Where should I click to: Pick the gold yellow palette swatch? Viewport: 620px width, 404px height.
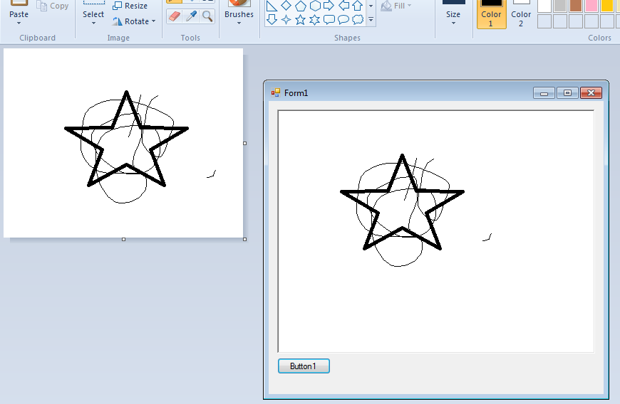pyautogui.click(x=607, y=6)
